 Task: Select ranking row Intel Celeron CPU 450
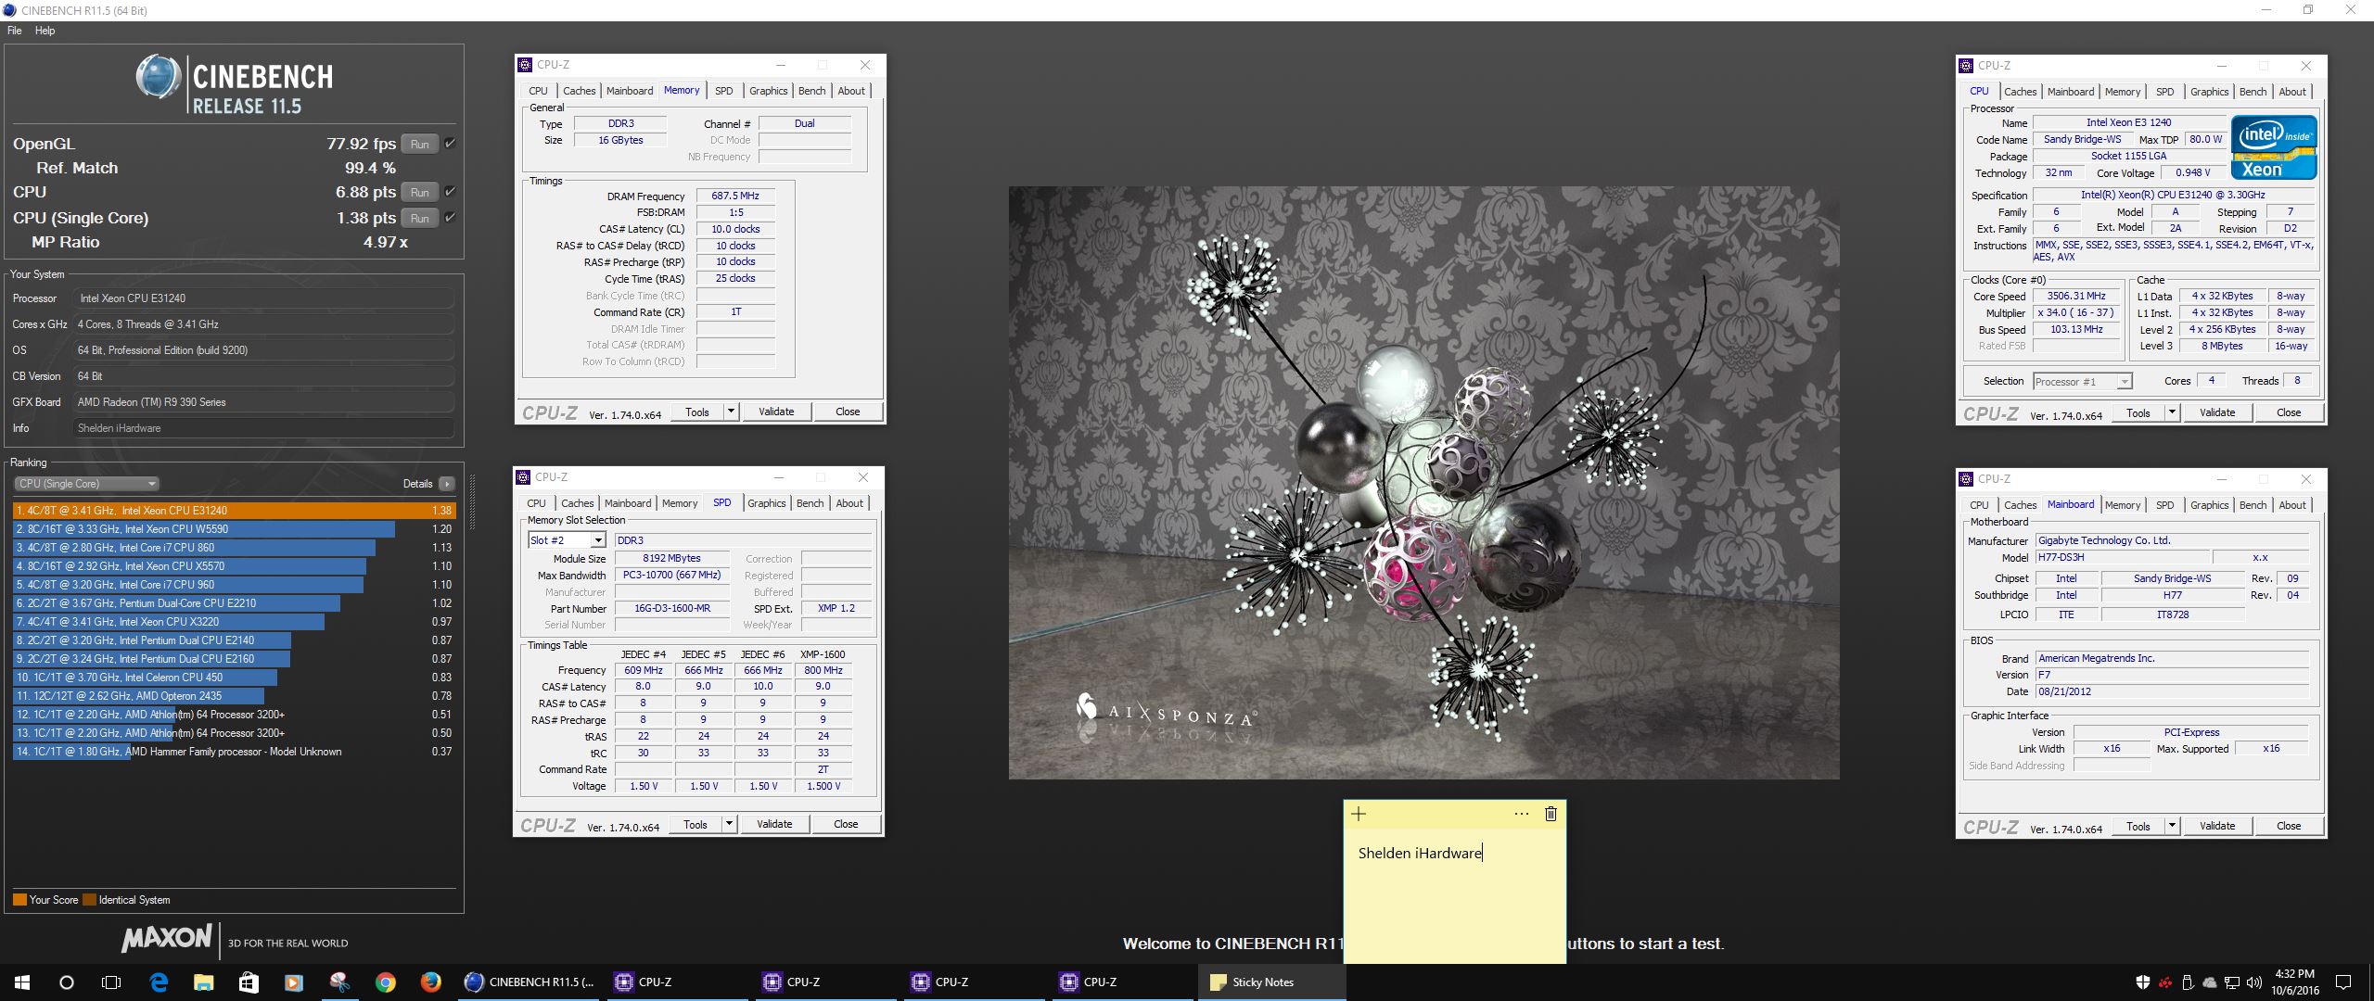pyautogui.click(x=234, y=678)
